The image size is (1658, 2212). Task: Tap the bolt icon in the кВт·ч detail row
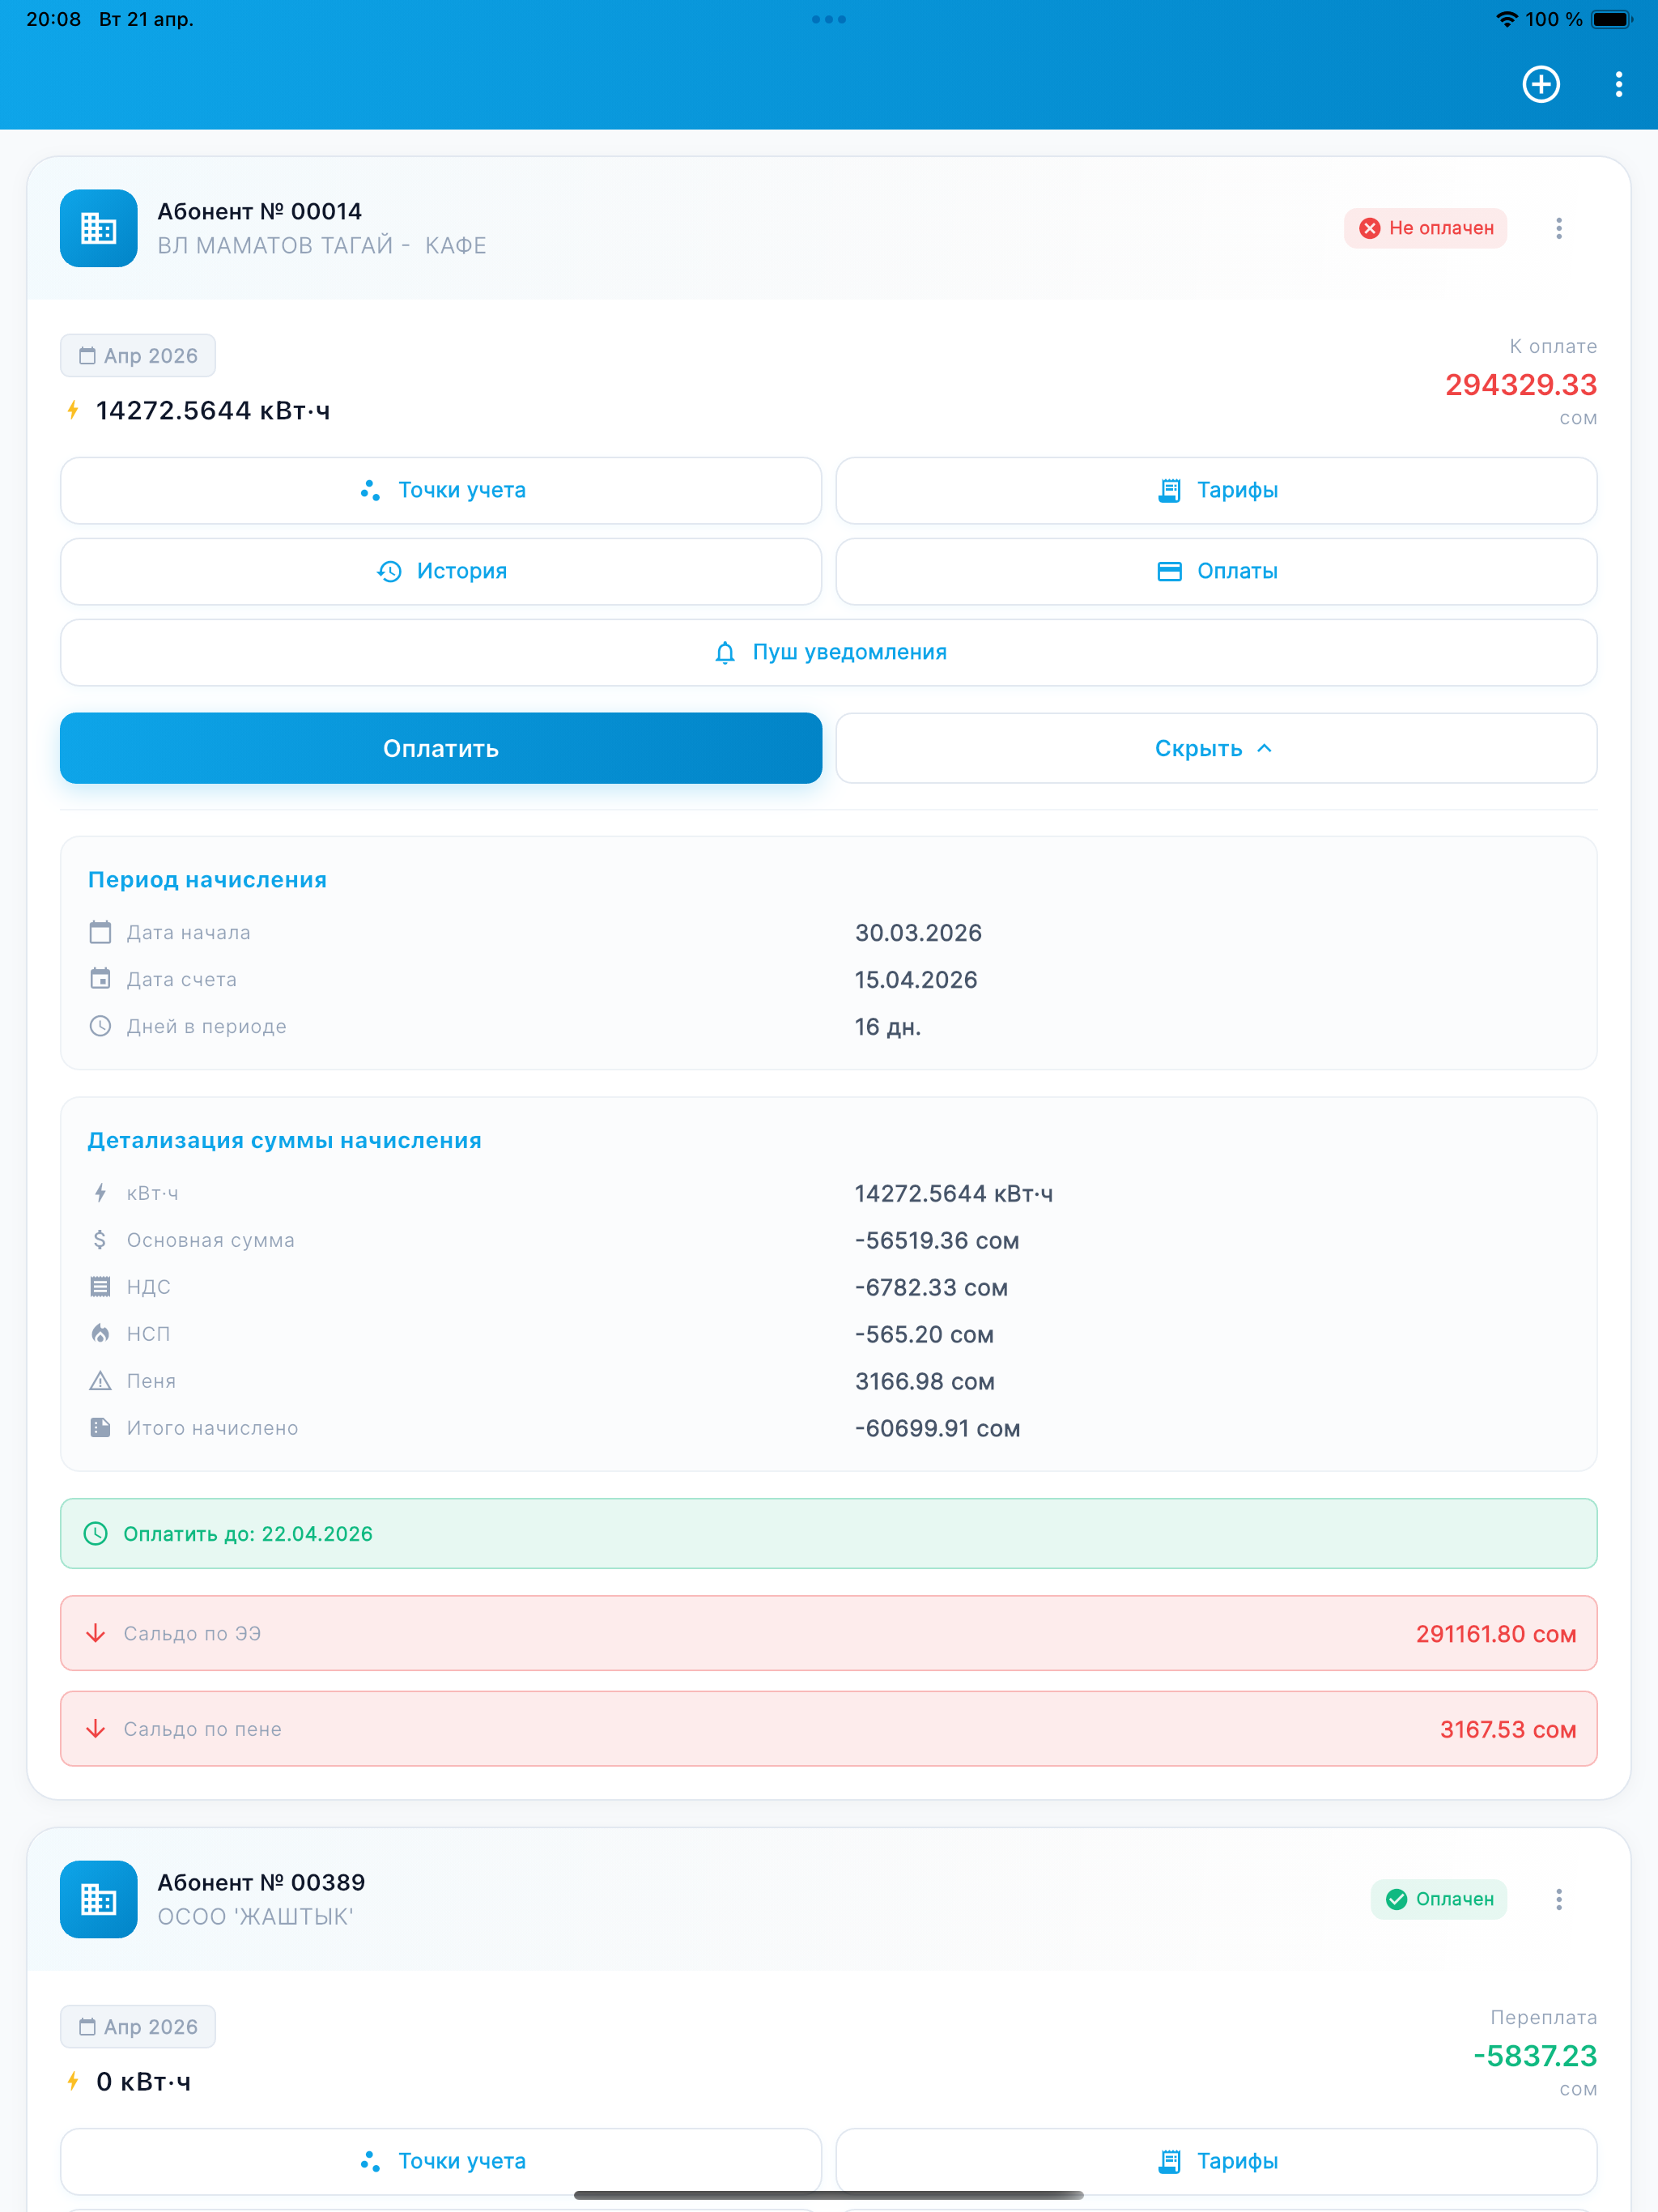pos(100,1193)
